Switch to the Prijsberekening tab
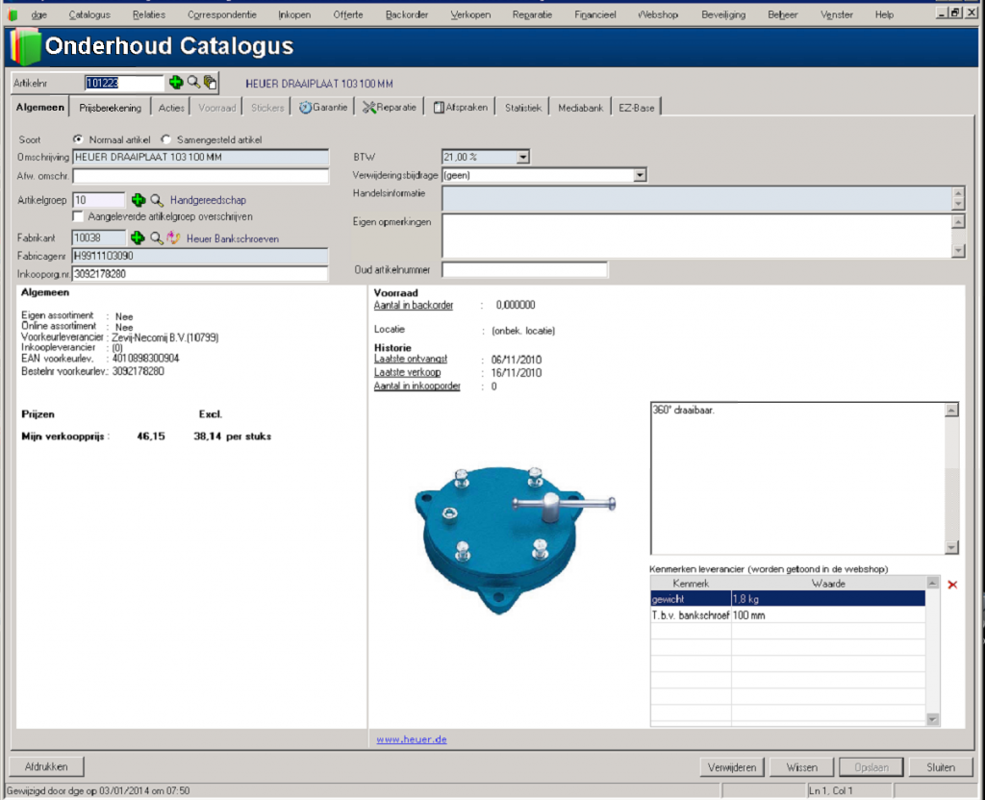Viewport: 985px width, 800px height. pos(110,108)
